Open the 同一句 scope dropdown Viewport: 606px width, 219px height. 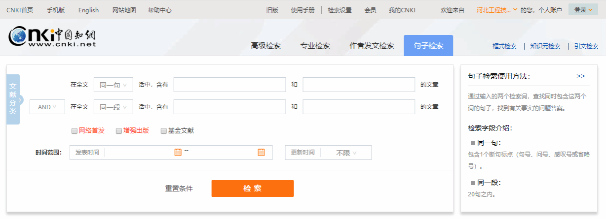(x=114, y=85)
